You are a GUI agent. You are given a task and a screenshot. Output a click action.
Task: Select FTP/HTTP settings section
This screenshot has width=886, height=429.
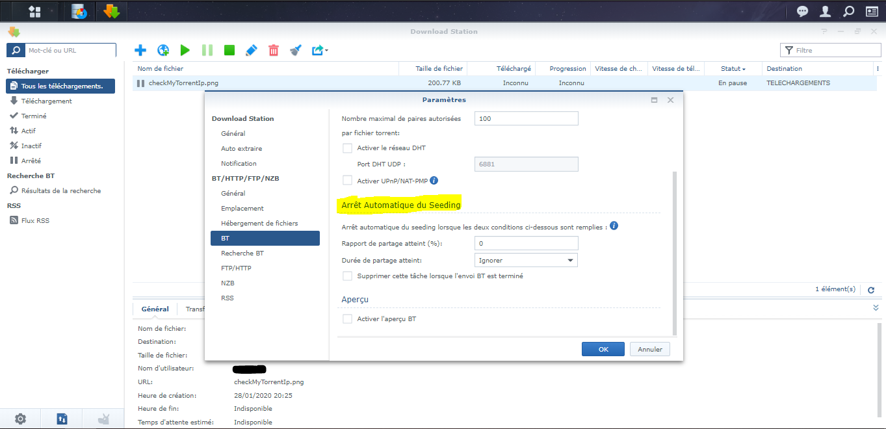click(236, 268)
